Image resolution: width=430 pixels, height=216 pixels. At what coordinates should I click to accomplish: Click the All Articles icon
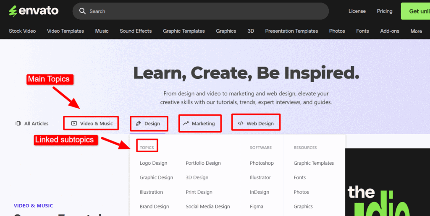(18, 123)
